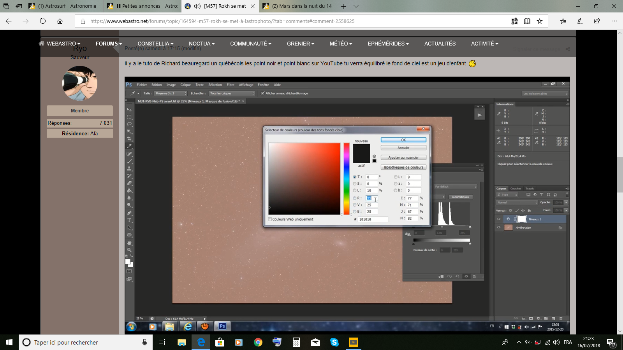This screenshot has height=350, width=623.
Task: Click OK in the color picker dialog
Action: click(403, 140)
